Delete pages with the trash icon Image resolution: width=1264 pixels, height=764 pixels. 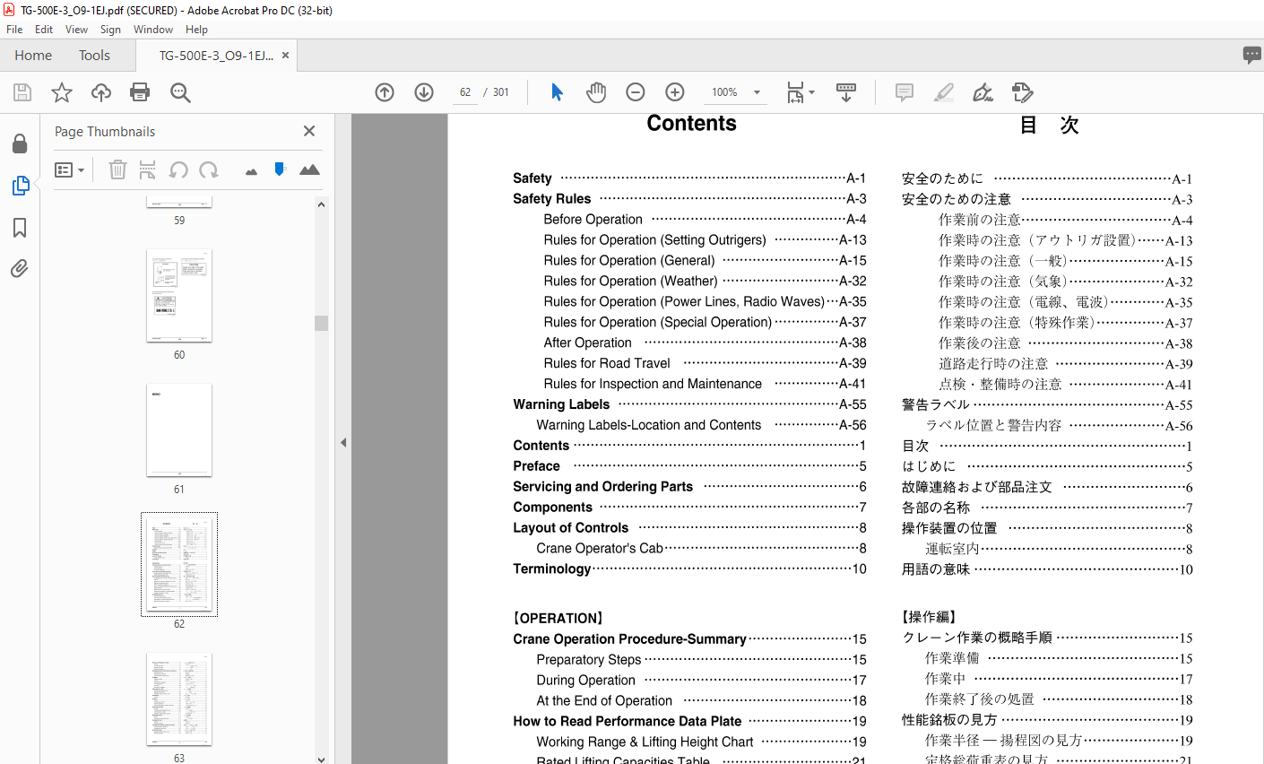tap(117, 169)
